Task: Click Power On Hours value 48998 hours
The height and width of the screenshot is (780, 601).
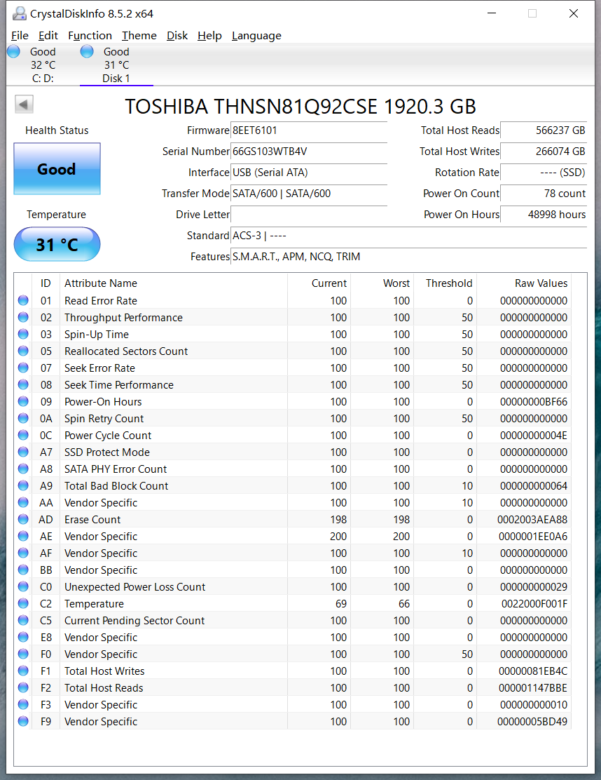Action: [x=544, y=215]
